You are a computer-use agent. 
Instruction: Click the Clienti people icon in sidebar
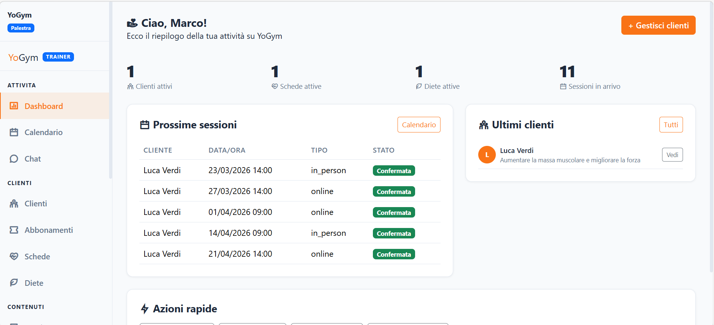14,204
